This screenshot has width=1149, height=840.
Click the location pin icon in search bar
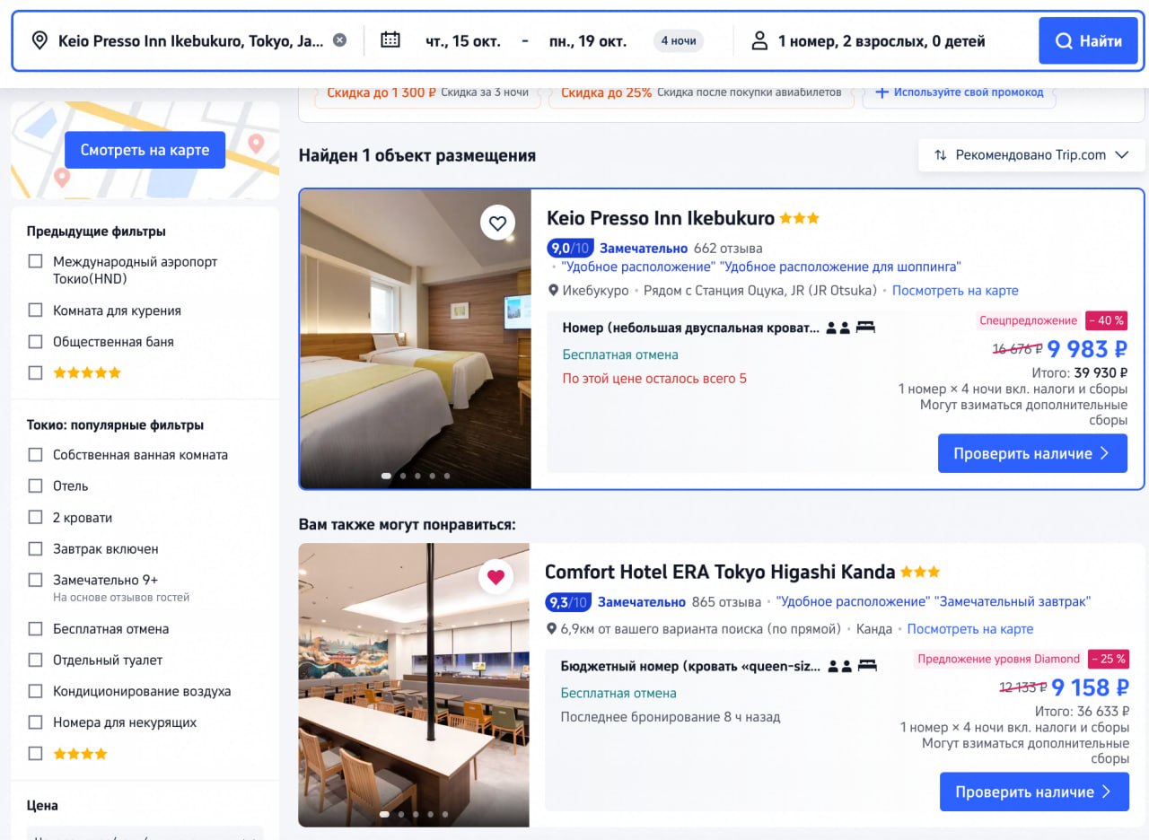tap(39, 40)
